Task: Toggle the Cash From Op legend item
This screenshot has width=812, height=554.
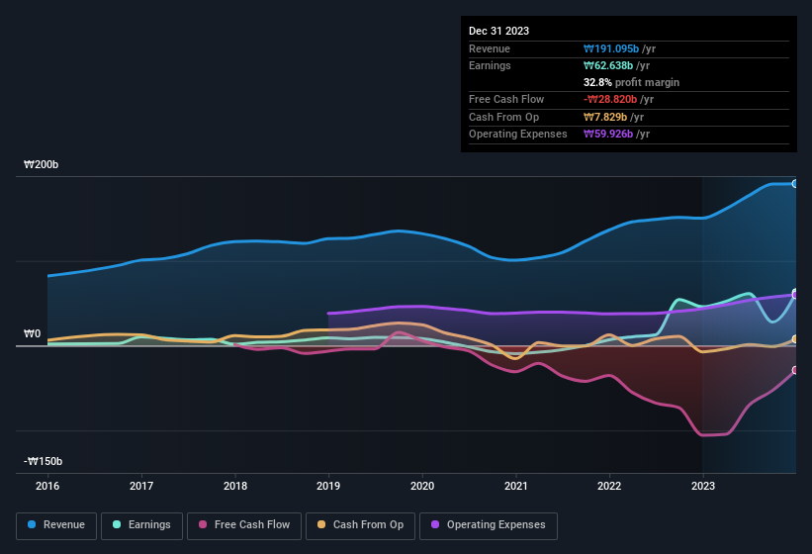Action: click(x=360, y=524)
